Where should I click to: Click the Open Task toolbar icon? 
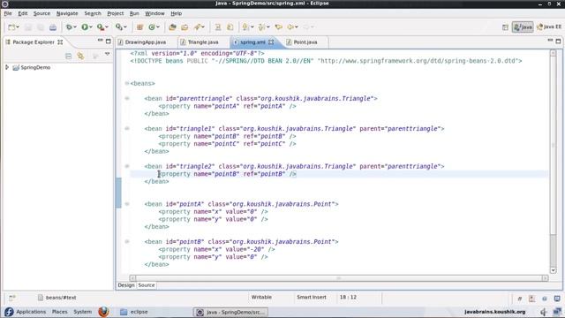(185, 27)
